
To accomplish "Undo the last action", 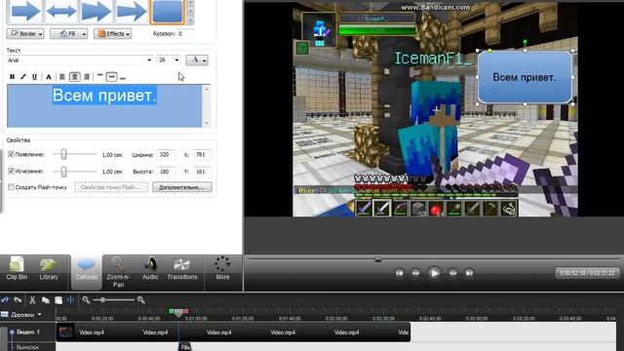I will tap(5, 299).
